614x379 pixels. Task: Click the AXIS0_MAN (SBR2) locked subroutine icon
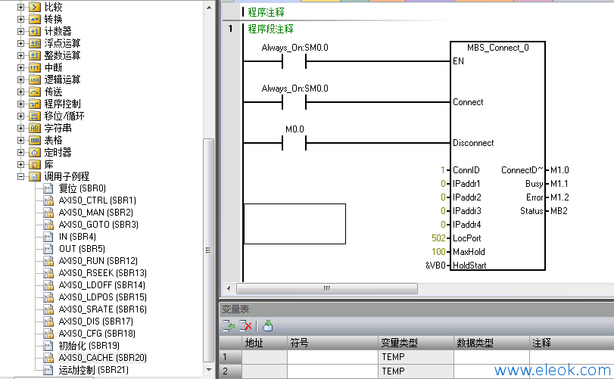coord(48,213)
